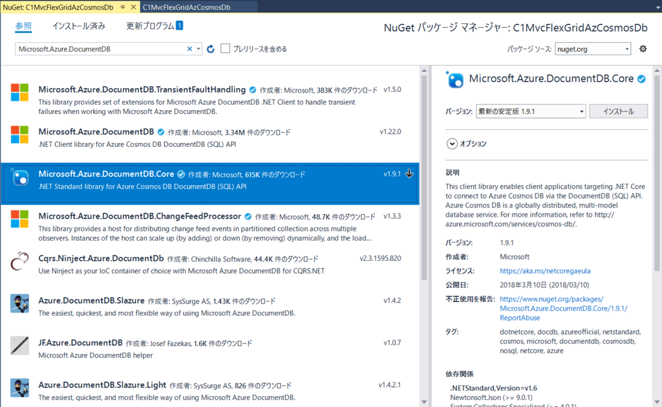Enable the プレリリースを含める checkbox

pyautogui.click(x=226, y=49)
